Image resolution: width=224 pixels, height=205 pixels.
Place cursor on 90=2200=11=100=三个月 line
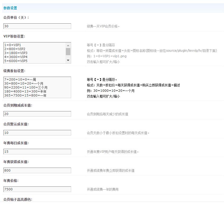point(26,88)
